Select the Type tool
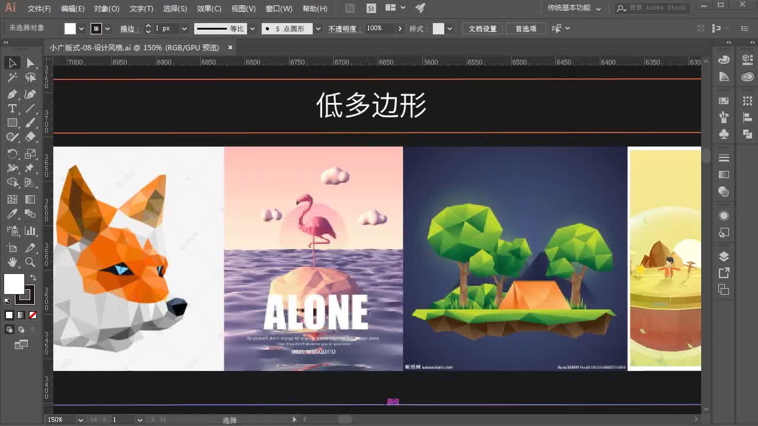The height and width of the screenshot is (426, 758). point(12,108)
